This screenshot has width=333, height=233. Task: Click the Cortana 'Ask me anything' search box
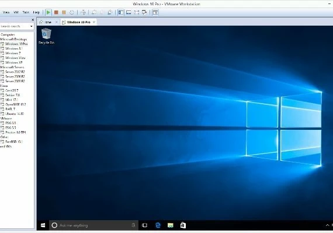(x=93, y=225)
